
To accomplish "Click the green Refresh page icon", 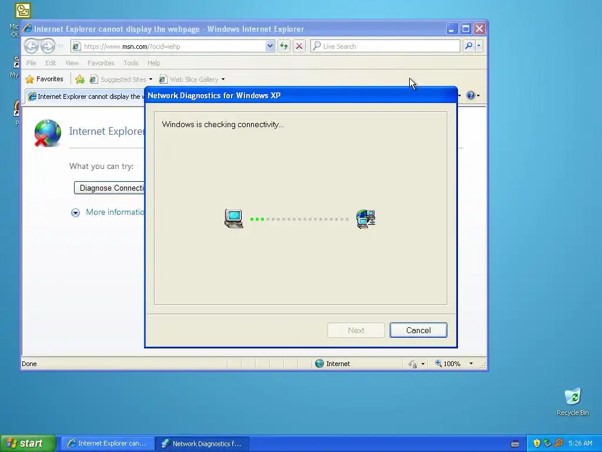I will [284, 46].
